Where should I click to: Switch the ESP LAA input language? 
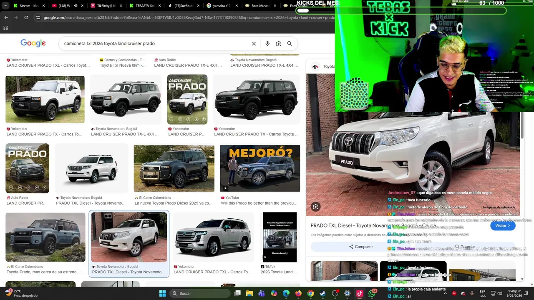(x=482, y=293)
